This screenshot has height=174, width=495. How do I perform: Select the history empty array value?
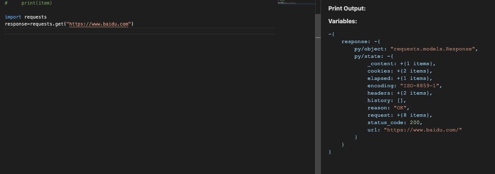coord(399,100)
